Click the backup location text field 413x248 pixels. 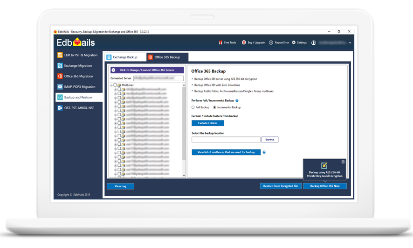click(x=226, y=140)
